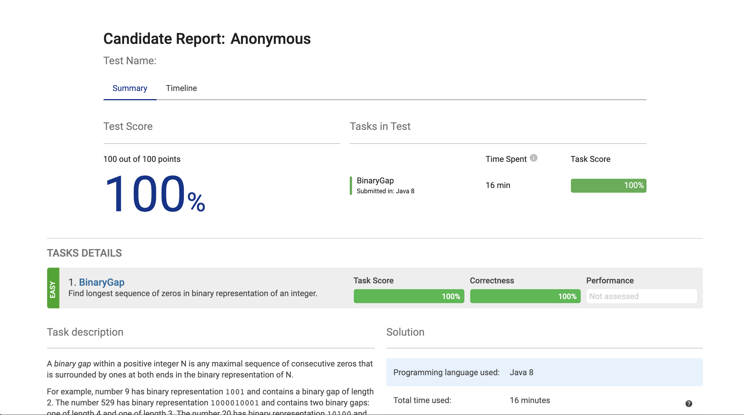
Task: Click the Performance Not assessed field
Action: (641, 296)
